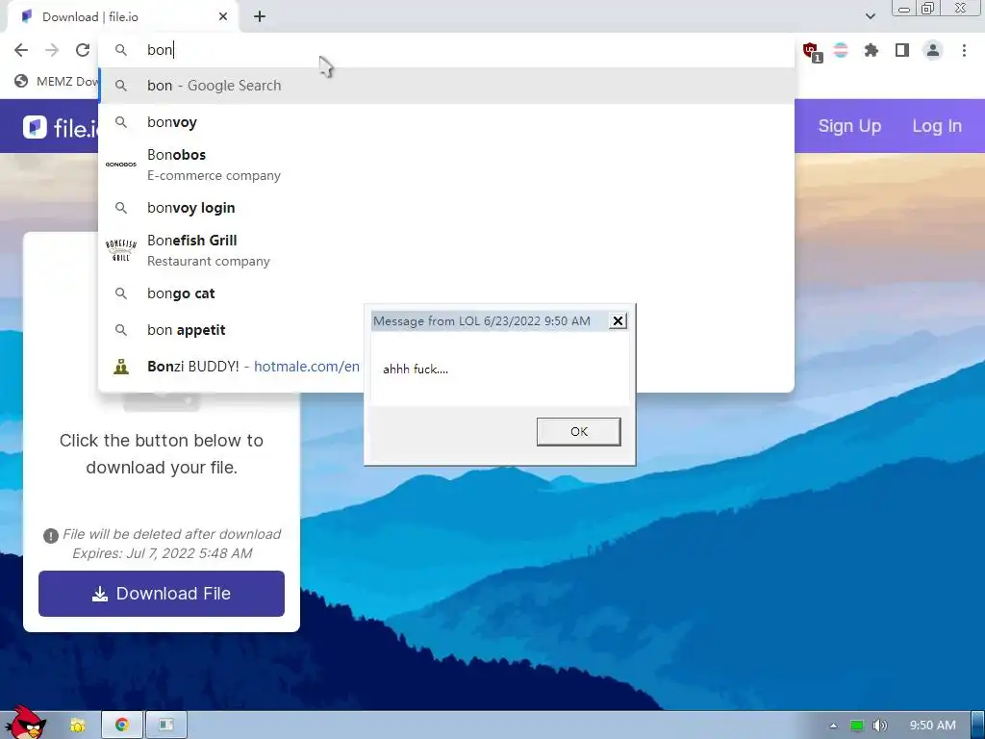Click the Bonzi BUDDY site favicon

point(120,367)
